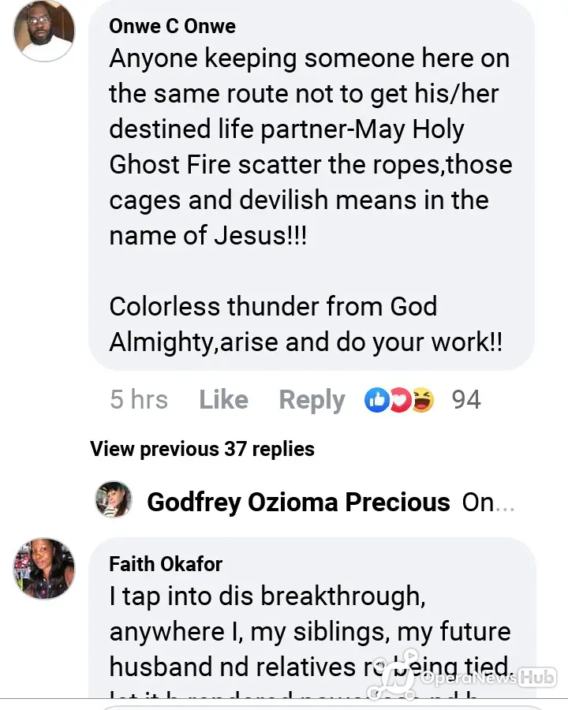The width and height of the screenshot is (568, 710).
Task: Open the Faith Okafor name link
Action: point(166,564)
